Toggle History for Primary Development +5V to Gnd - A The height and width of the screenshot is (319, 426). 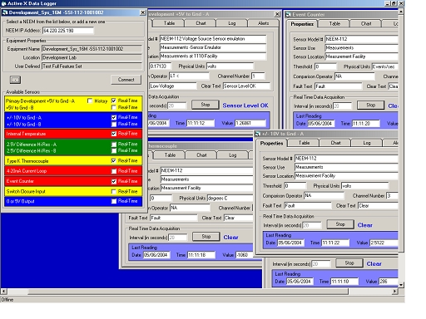click(x=90, y=101)
